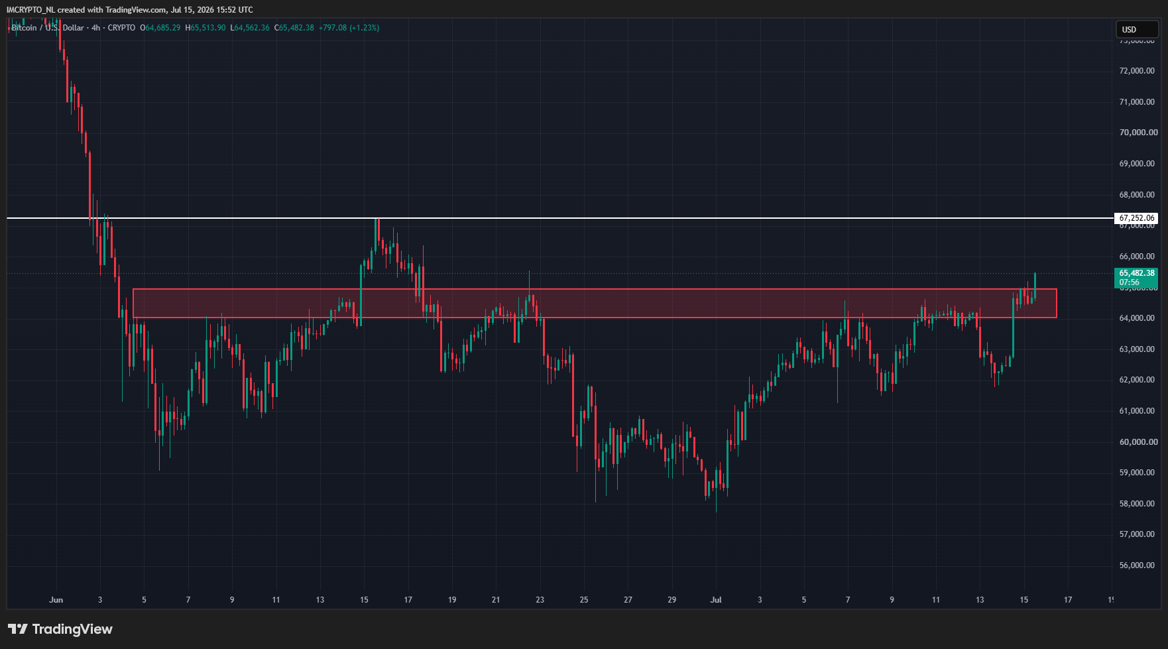Click the Jul label on the time axis
The image size is (1168, 649).
(x=716, y=600)
